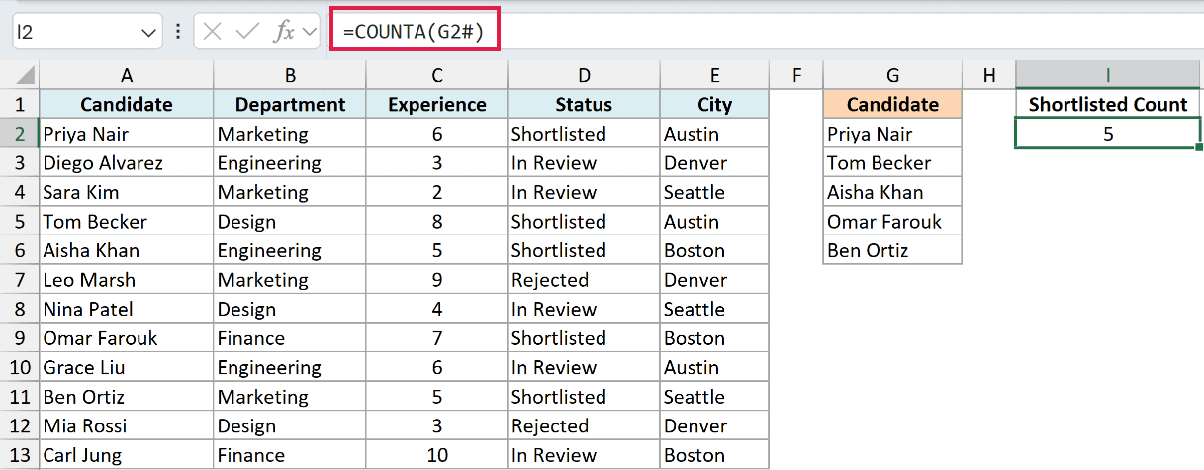The width and height of the screenshot is (1204, 470).
Task: Click Diego Alvarez's In Review status cell
Action: [x=584, y=162]
